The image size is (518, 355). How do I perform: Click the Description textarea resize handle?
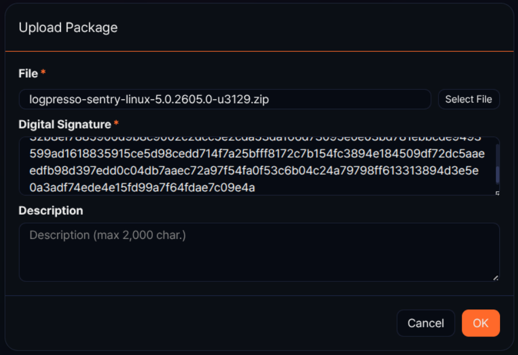pos(495,278)
